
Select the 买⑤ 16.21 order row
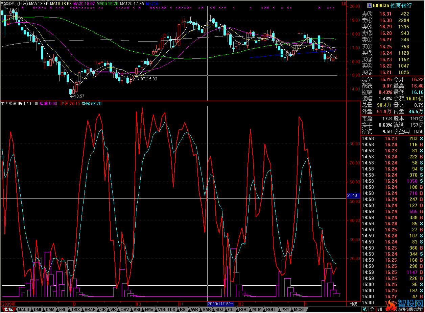click(393, 72)
